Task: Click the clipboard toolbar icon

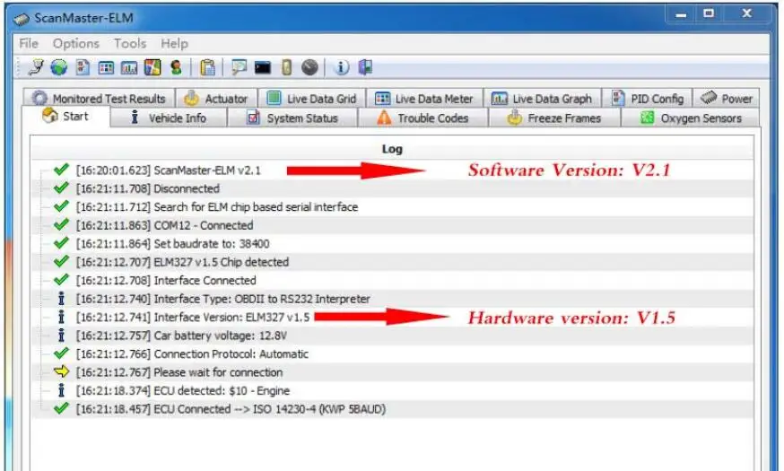Action: click(x=207, y=67)
